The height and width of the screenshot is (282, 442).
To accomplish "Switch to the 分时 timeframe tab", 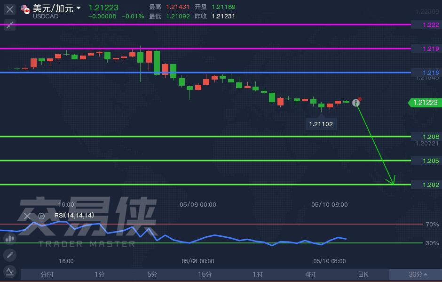I will (x=47, y=274).
